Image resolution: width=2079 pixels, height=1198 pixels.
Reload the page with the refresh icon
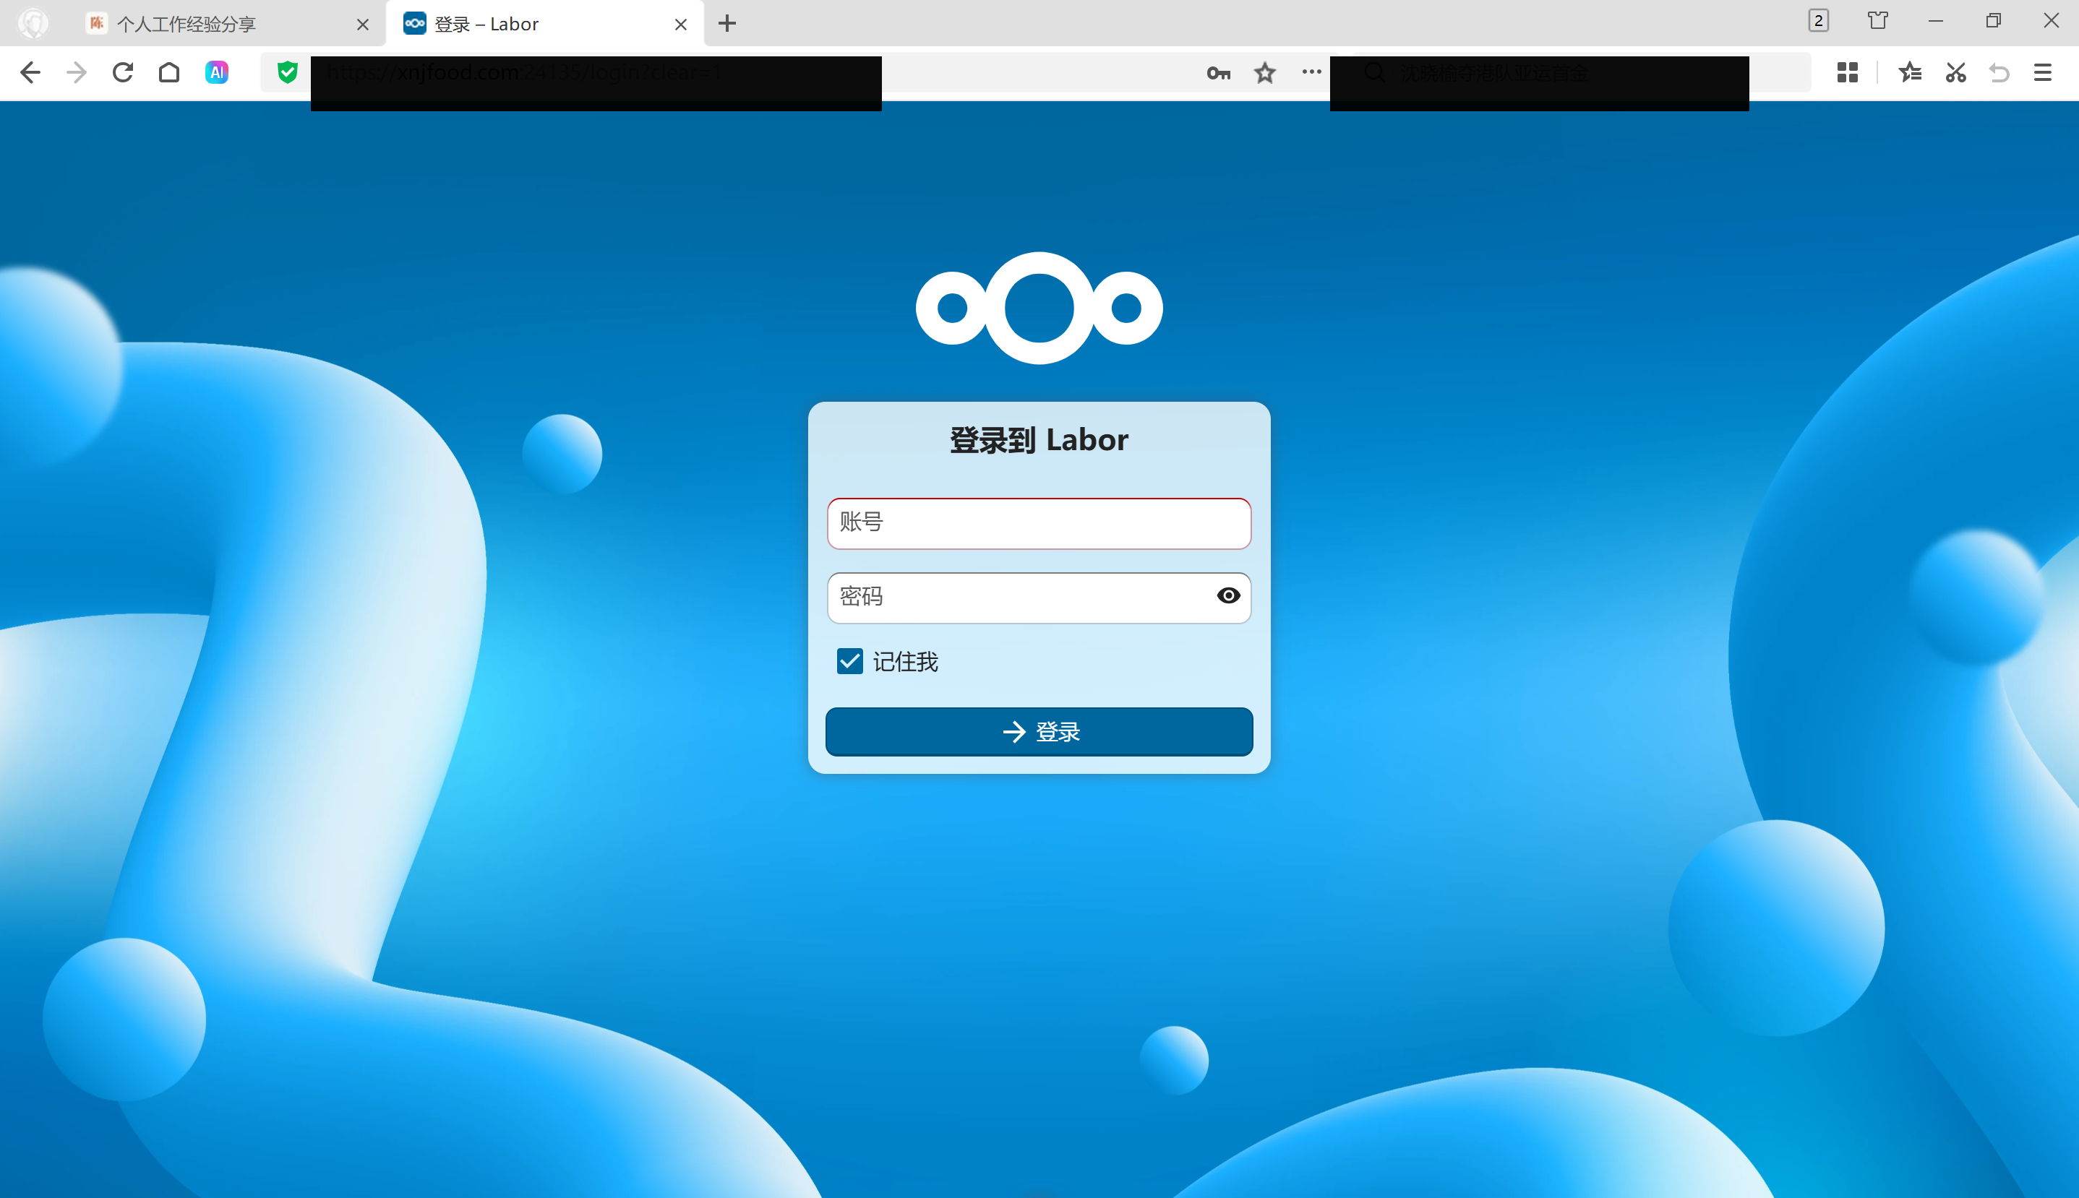[x=123, y=72]
